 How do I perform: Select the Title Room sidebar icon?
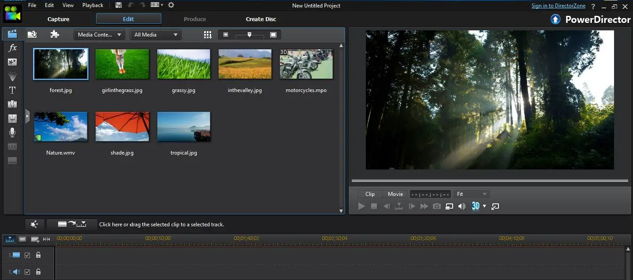point(12,90)
